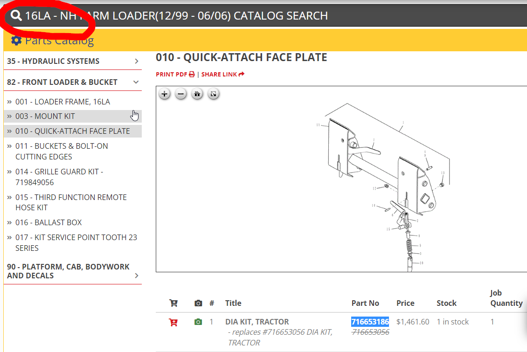The image size is (527, 352).
Task: Click the $1,461.60 price
Action: click(x=413, y=322)
